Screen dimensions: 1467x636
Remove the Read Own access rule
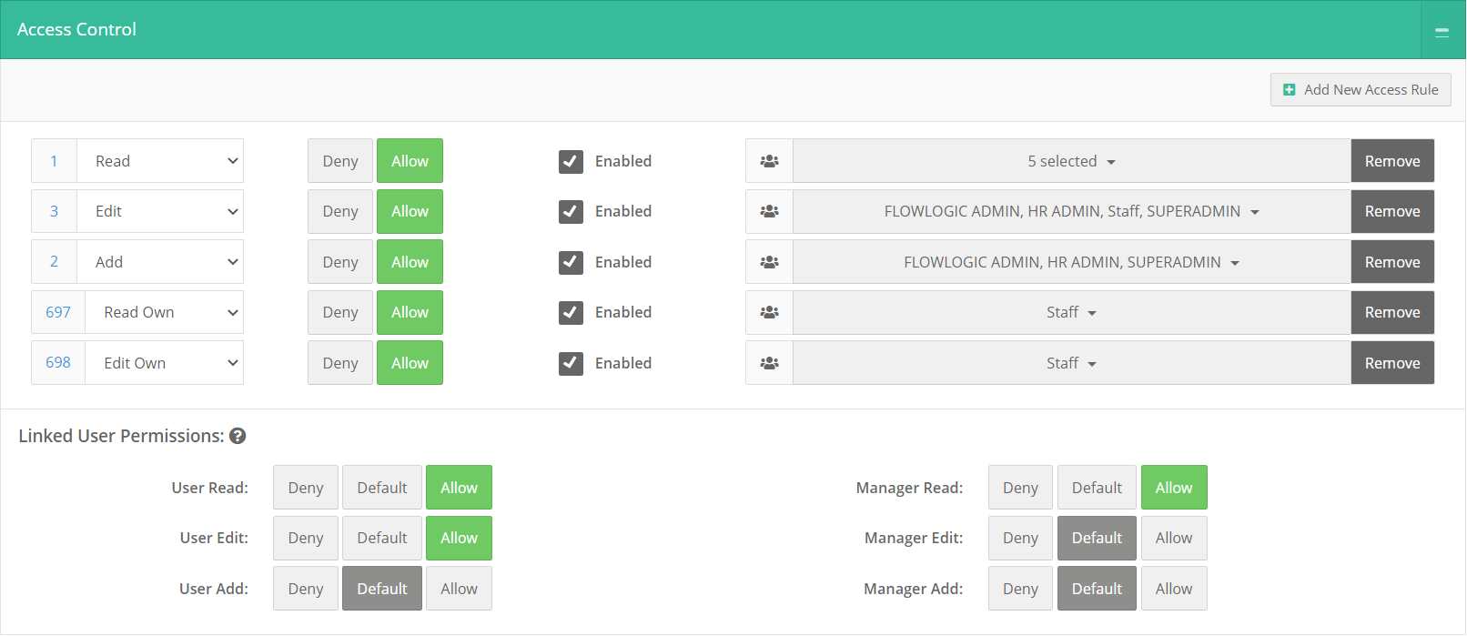coord(1392,312)
